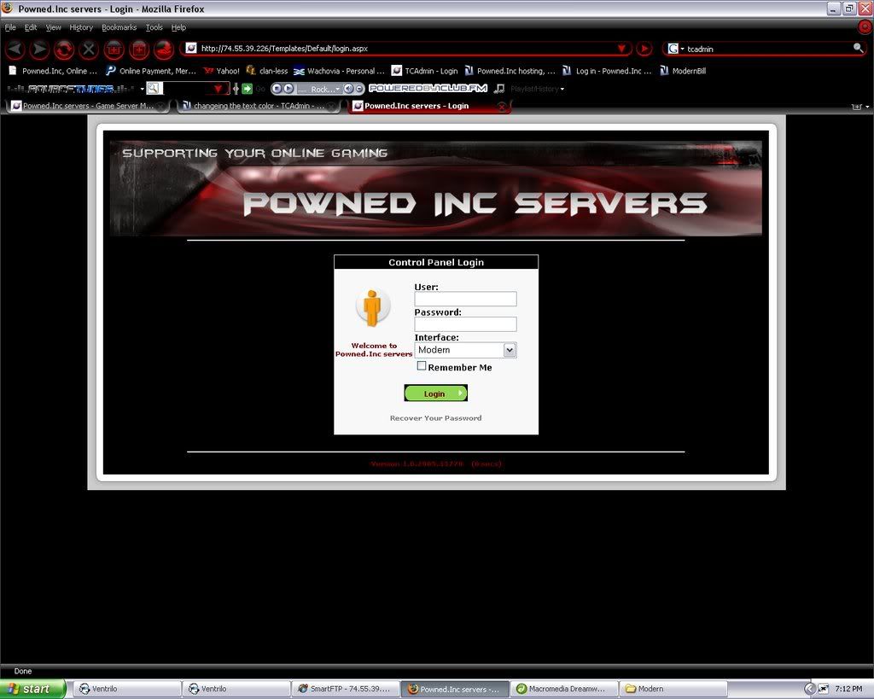This screenshot has height=699, width=874.
Task: Click the browser Back arrow button
Action: (x=15, y=50)
